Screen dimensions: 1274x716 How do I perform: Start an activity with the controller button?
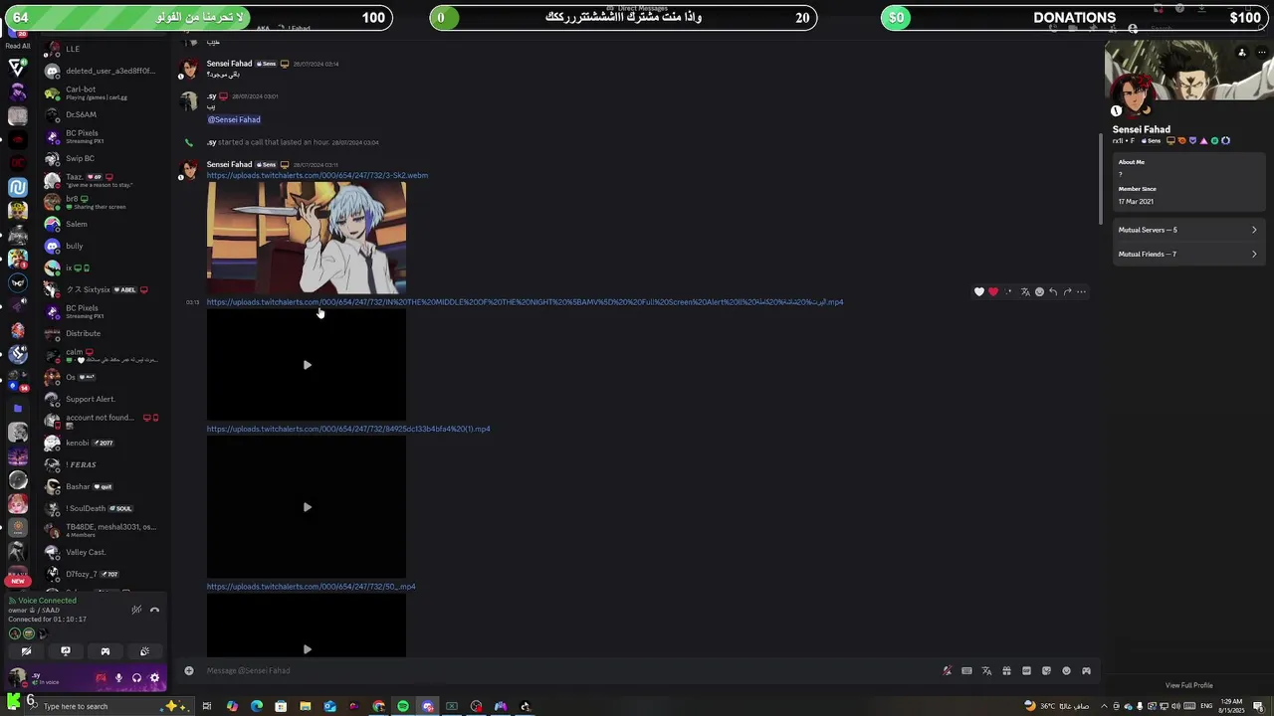105,651
